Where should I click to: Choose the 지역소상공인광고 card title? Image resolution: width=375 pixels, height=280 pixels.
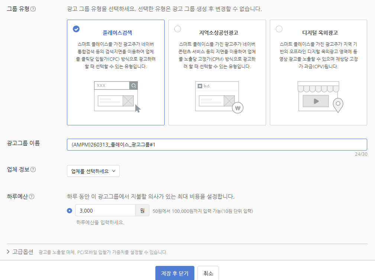coord(218,32)
